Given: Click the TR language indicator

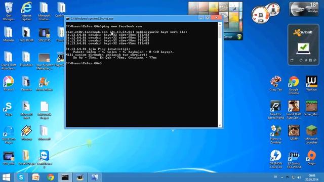Looking at the screenshot, I should [275, 177].
